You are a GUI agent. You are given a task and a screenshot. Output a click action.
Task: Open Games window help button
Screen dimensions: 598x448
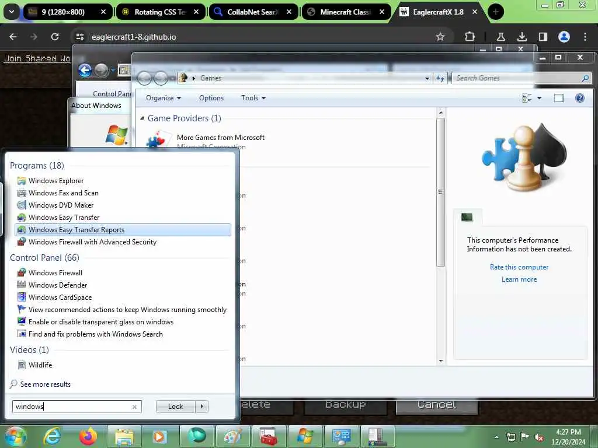click(x=580, y=98)
